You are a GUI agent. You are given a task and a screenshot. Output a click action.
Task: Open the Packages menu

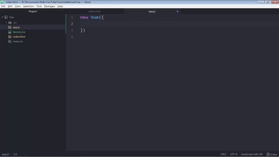[x=49, y=6]
